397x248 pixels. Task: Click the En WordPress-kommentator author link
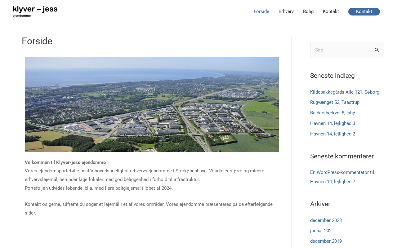(x=339, y=172)
